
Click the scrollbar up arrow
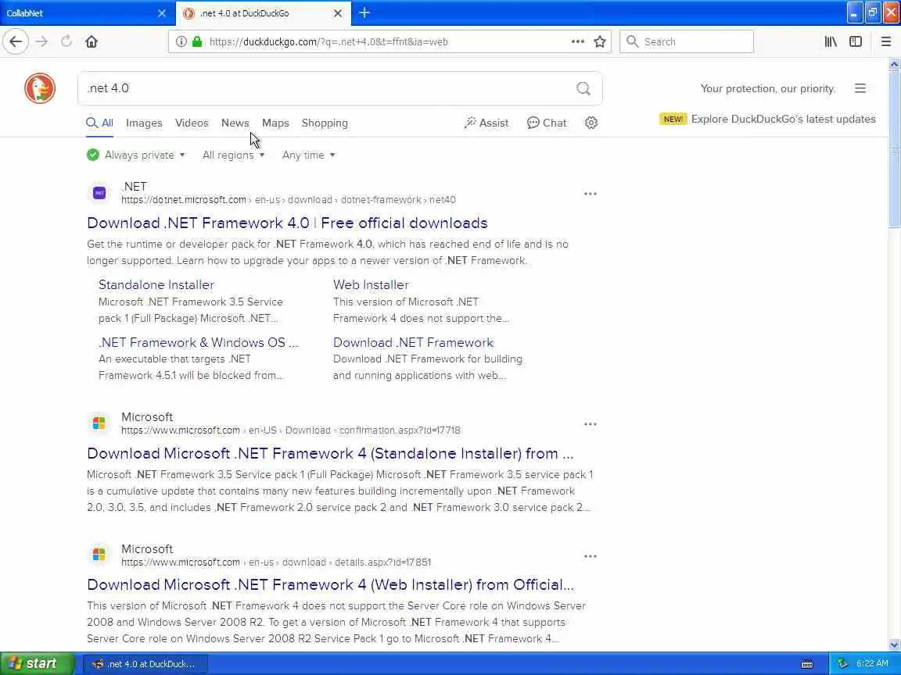click(894, 64)
